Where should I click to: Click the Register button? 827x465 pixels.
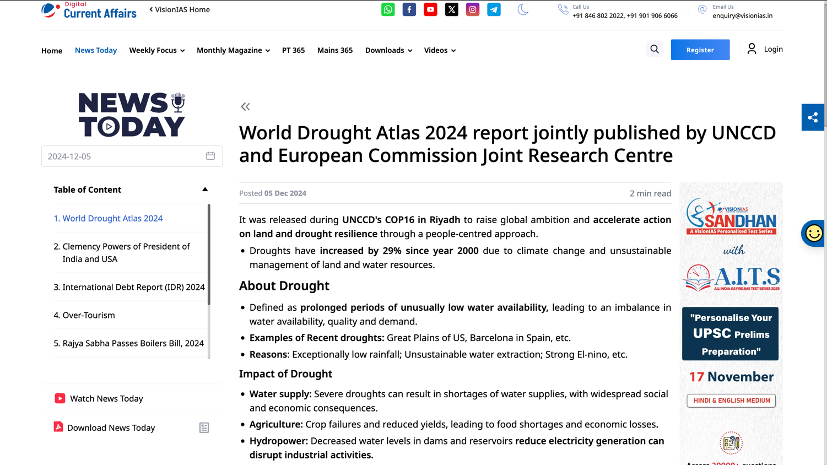point(700,50)
